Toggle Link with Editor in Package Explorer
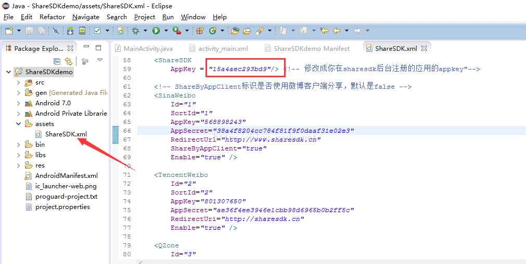 tap(69, 61)
